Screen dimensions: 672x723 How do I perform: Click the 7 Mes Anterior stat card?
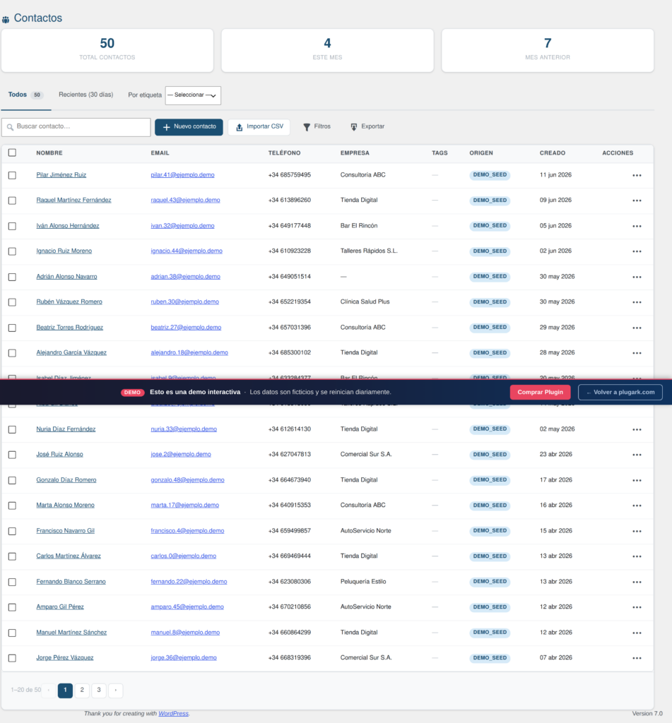click(x=548, y=51)
